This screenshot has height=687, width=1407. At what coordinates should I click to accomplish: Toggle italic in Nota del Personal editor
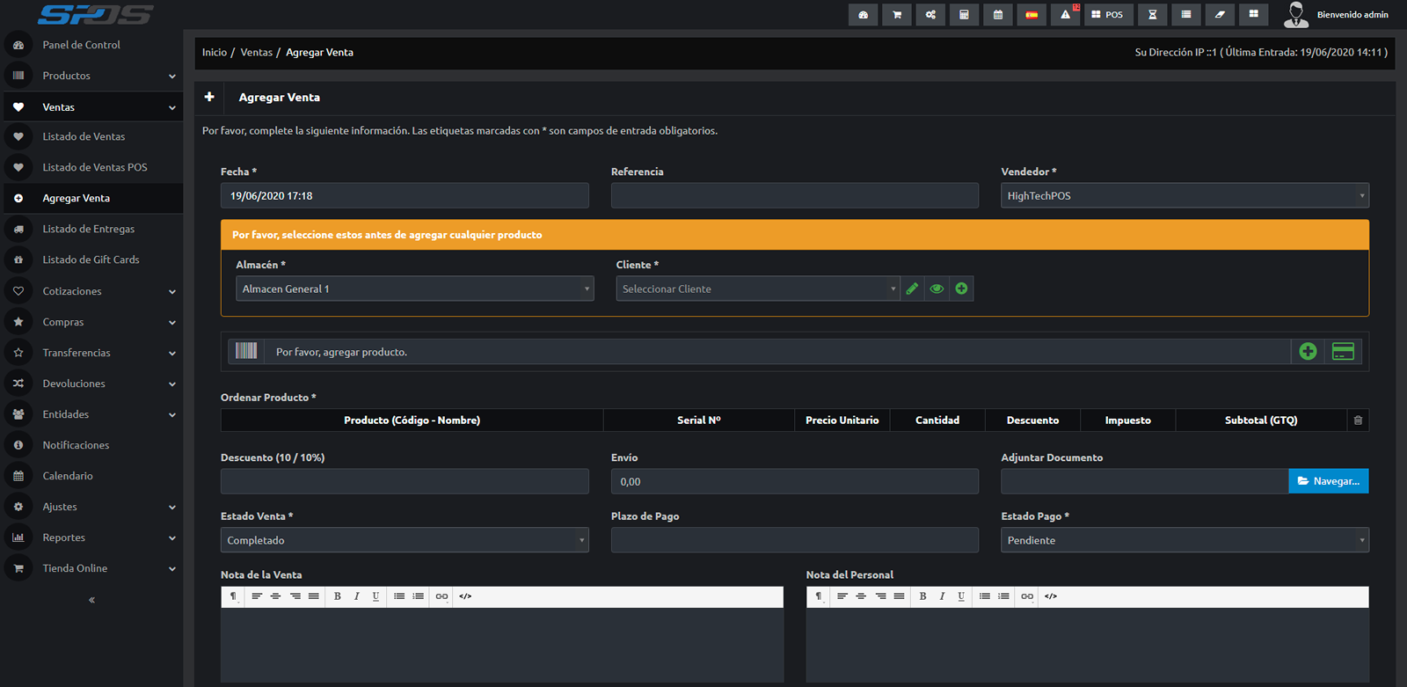tap(942, 596)
